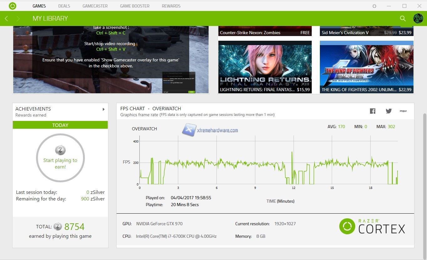Open Cortex settings gear
The image size is (427, 260).
(374, 6)
